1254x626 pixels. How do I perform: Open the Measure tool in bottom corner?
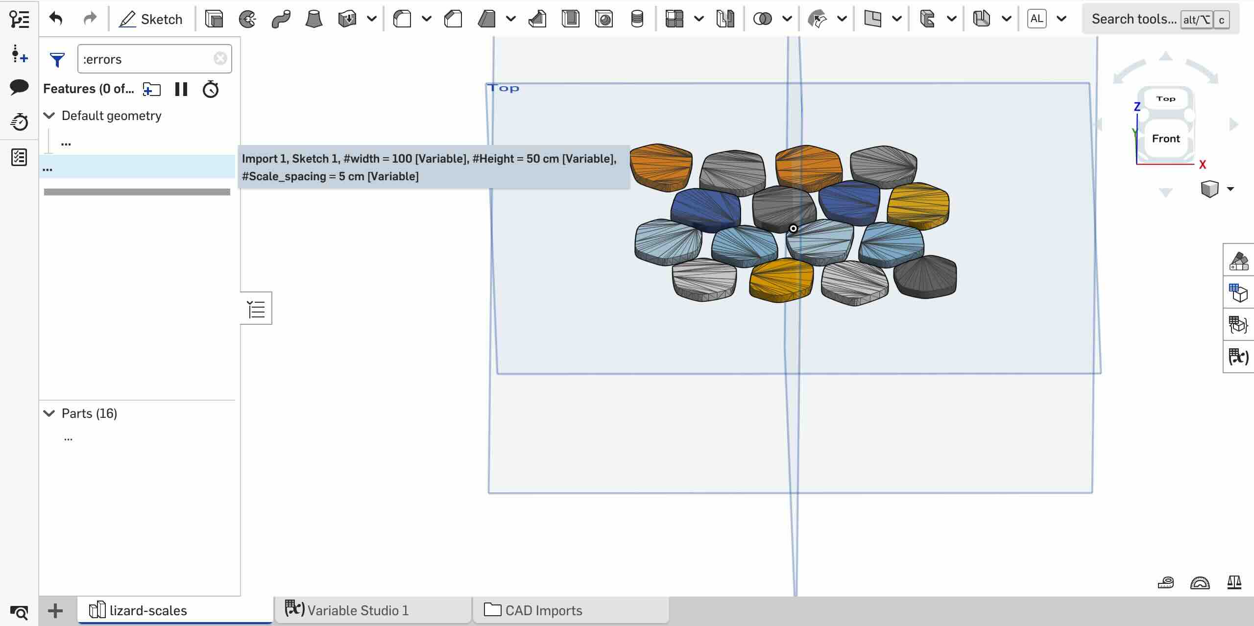pos(1165,582)
